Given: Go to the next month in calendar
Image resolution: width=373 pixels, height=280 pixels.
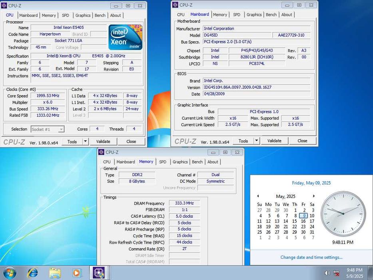Looking at the screenshot, I should coord(314,196).
